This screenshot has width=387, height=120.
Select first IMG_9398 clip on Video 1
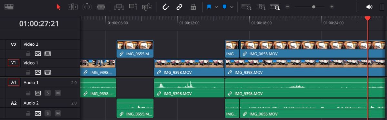pos(98,68)
